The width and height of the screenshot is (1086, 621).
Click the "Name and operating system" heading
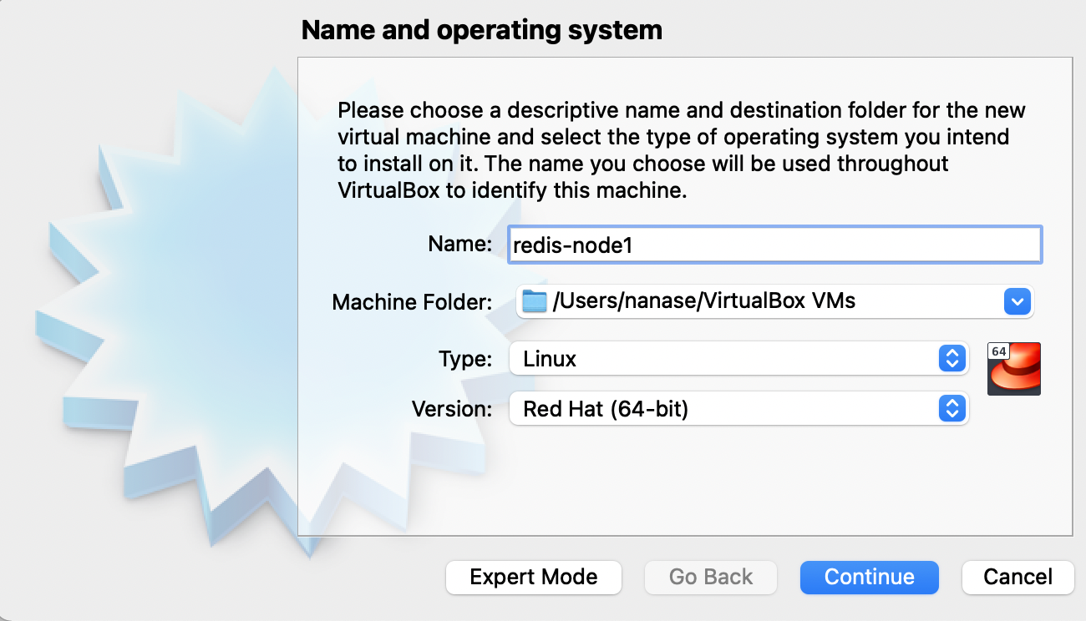[482, 30]
